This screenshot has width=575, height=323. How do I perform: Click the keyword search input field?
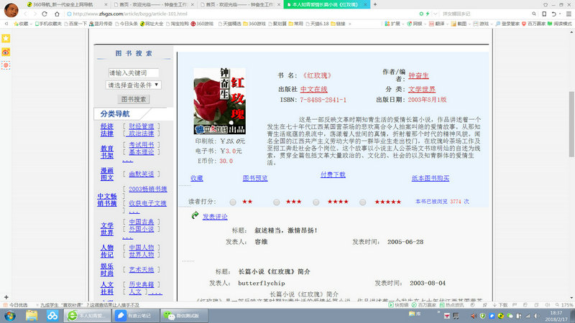click(134, 73)
